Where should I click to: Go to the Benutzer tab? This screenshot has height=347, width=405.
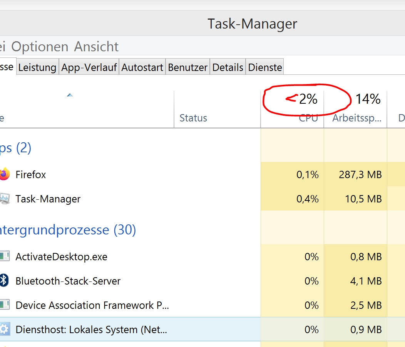coord(187,67)
